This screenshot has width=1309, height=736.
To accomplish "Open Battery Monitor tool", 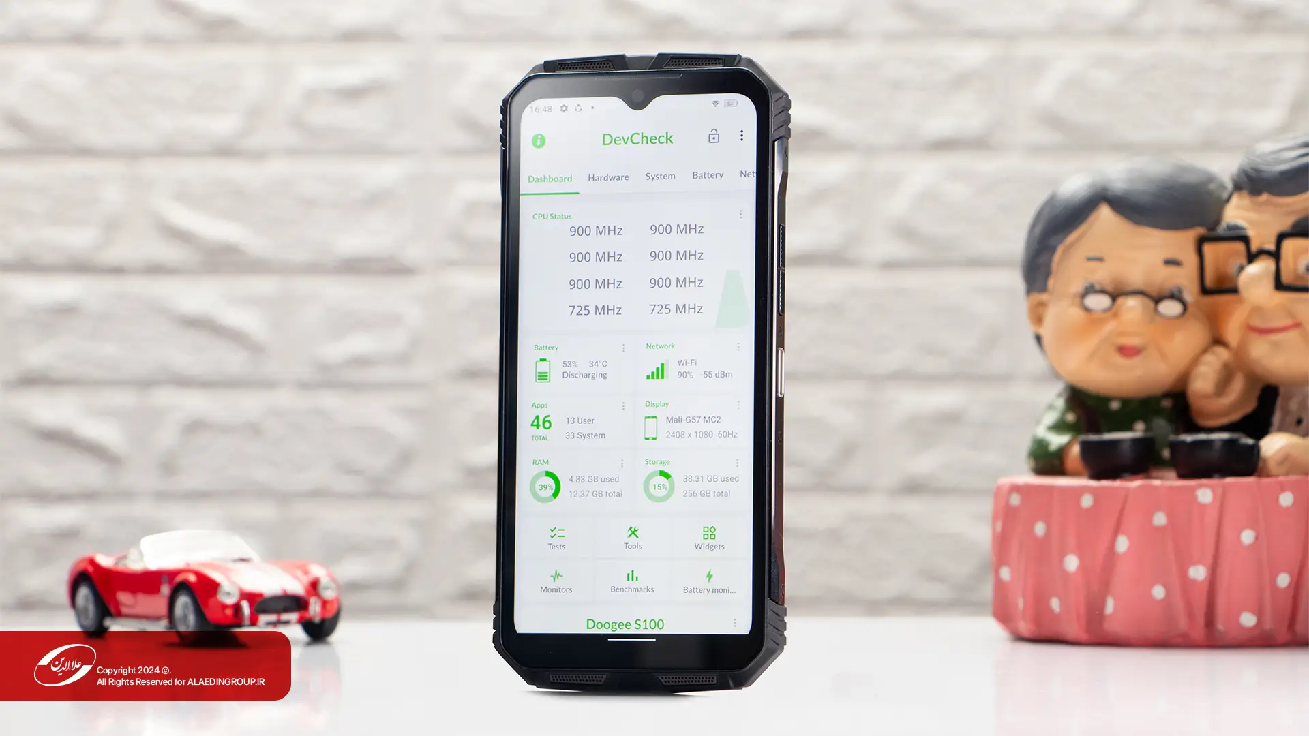I will (709, 580).
